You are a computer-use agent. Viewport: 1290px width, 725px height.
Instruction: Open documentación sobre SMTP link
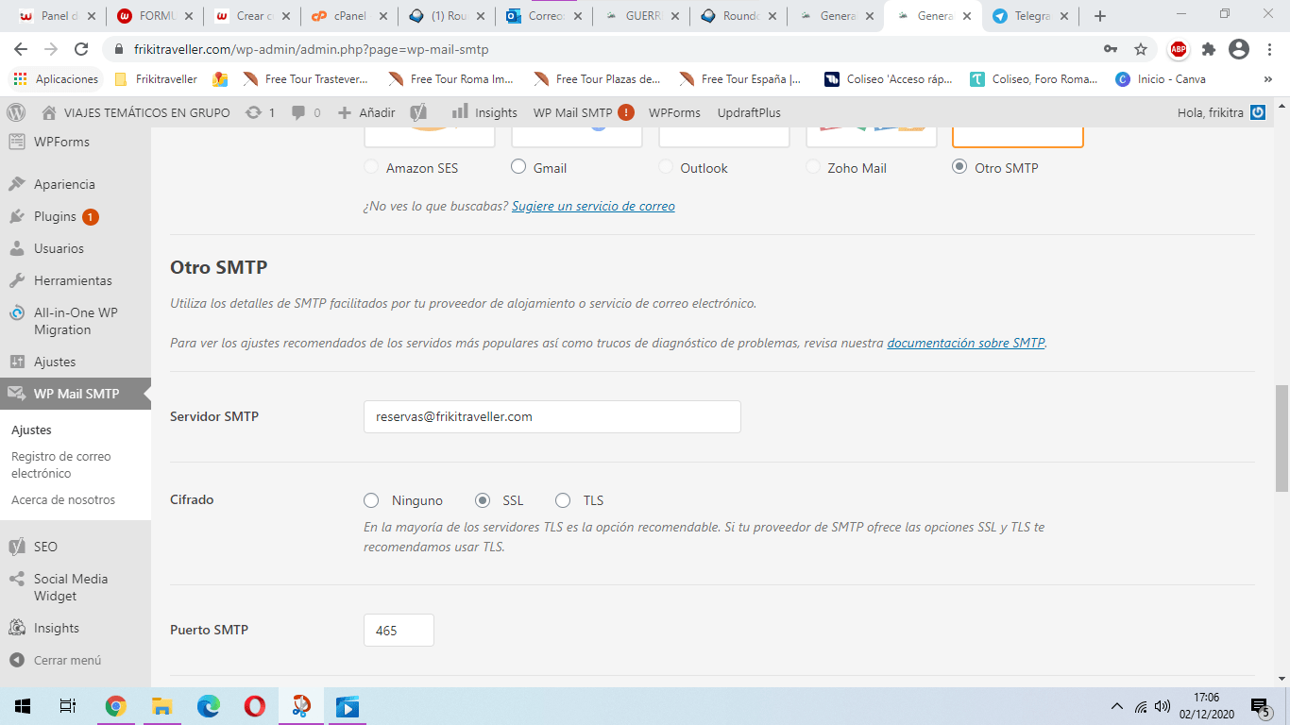(x=966, y=343)
